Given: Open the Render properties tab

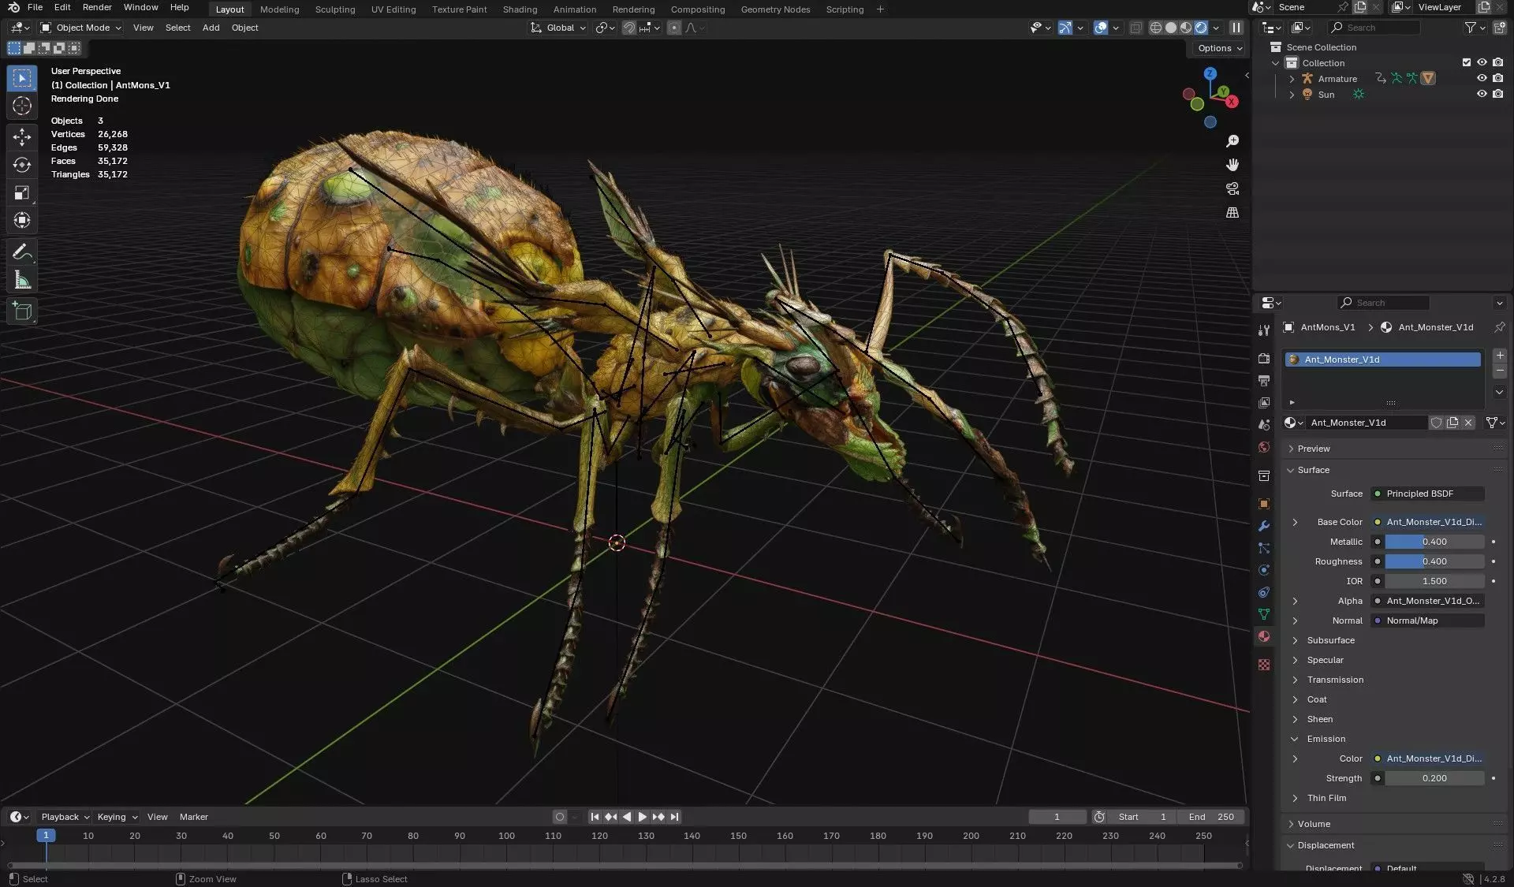Looking at the screenshot, I should point(1264,358).
